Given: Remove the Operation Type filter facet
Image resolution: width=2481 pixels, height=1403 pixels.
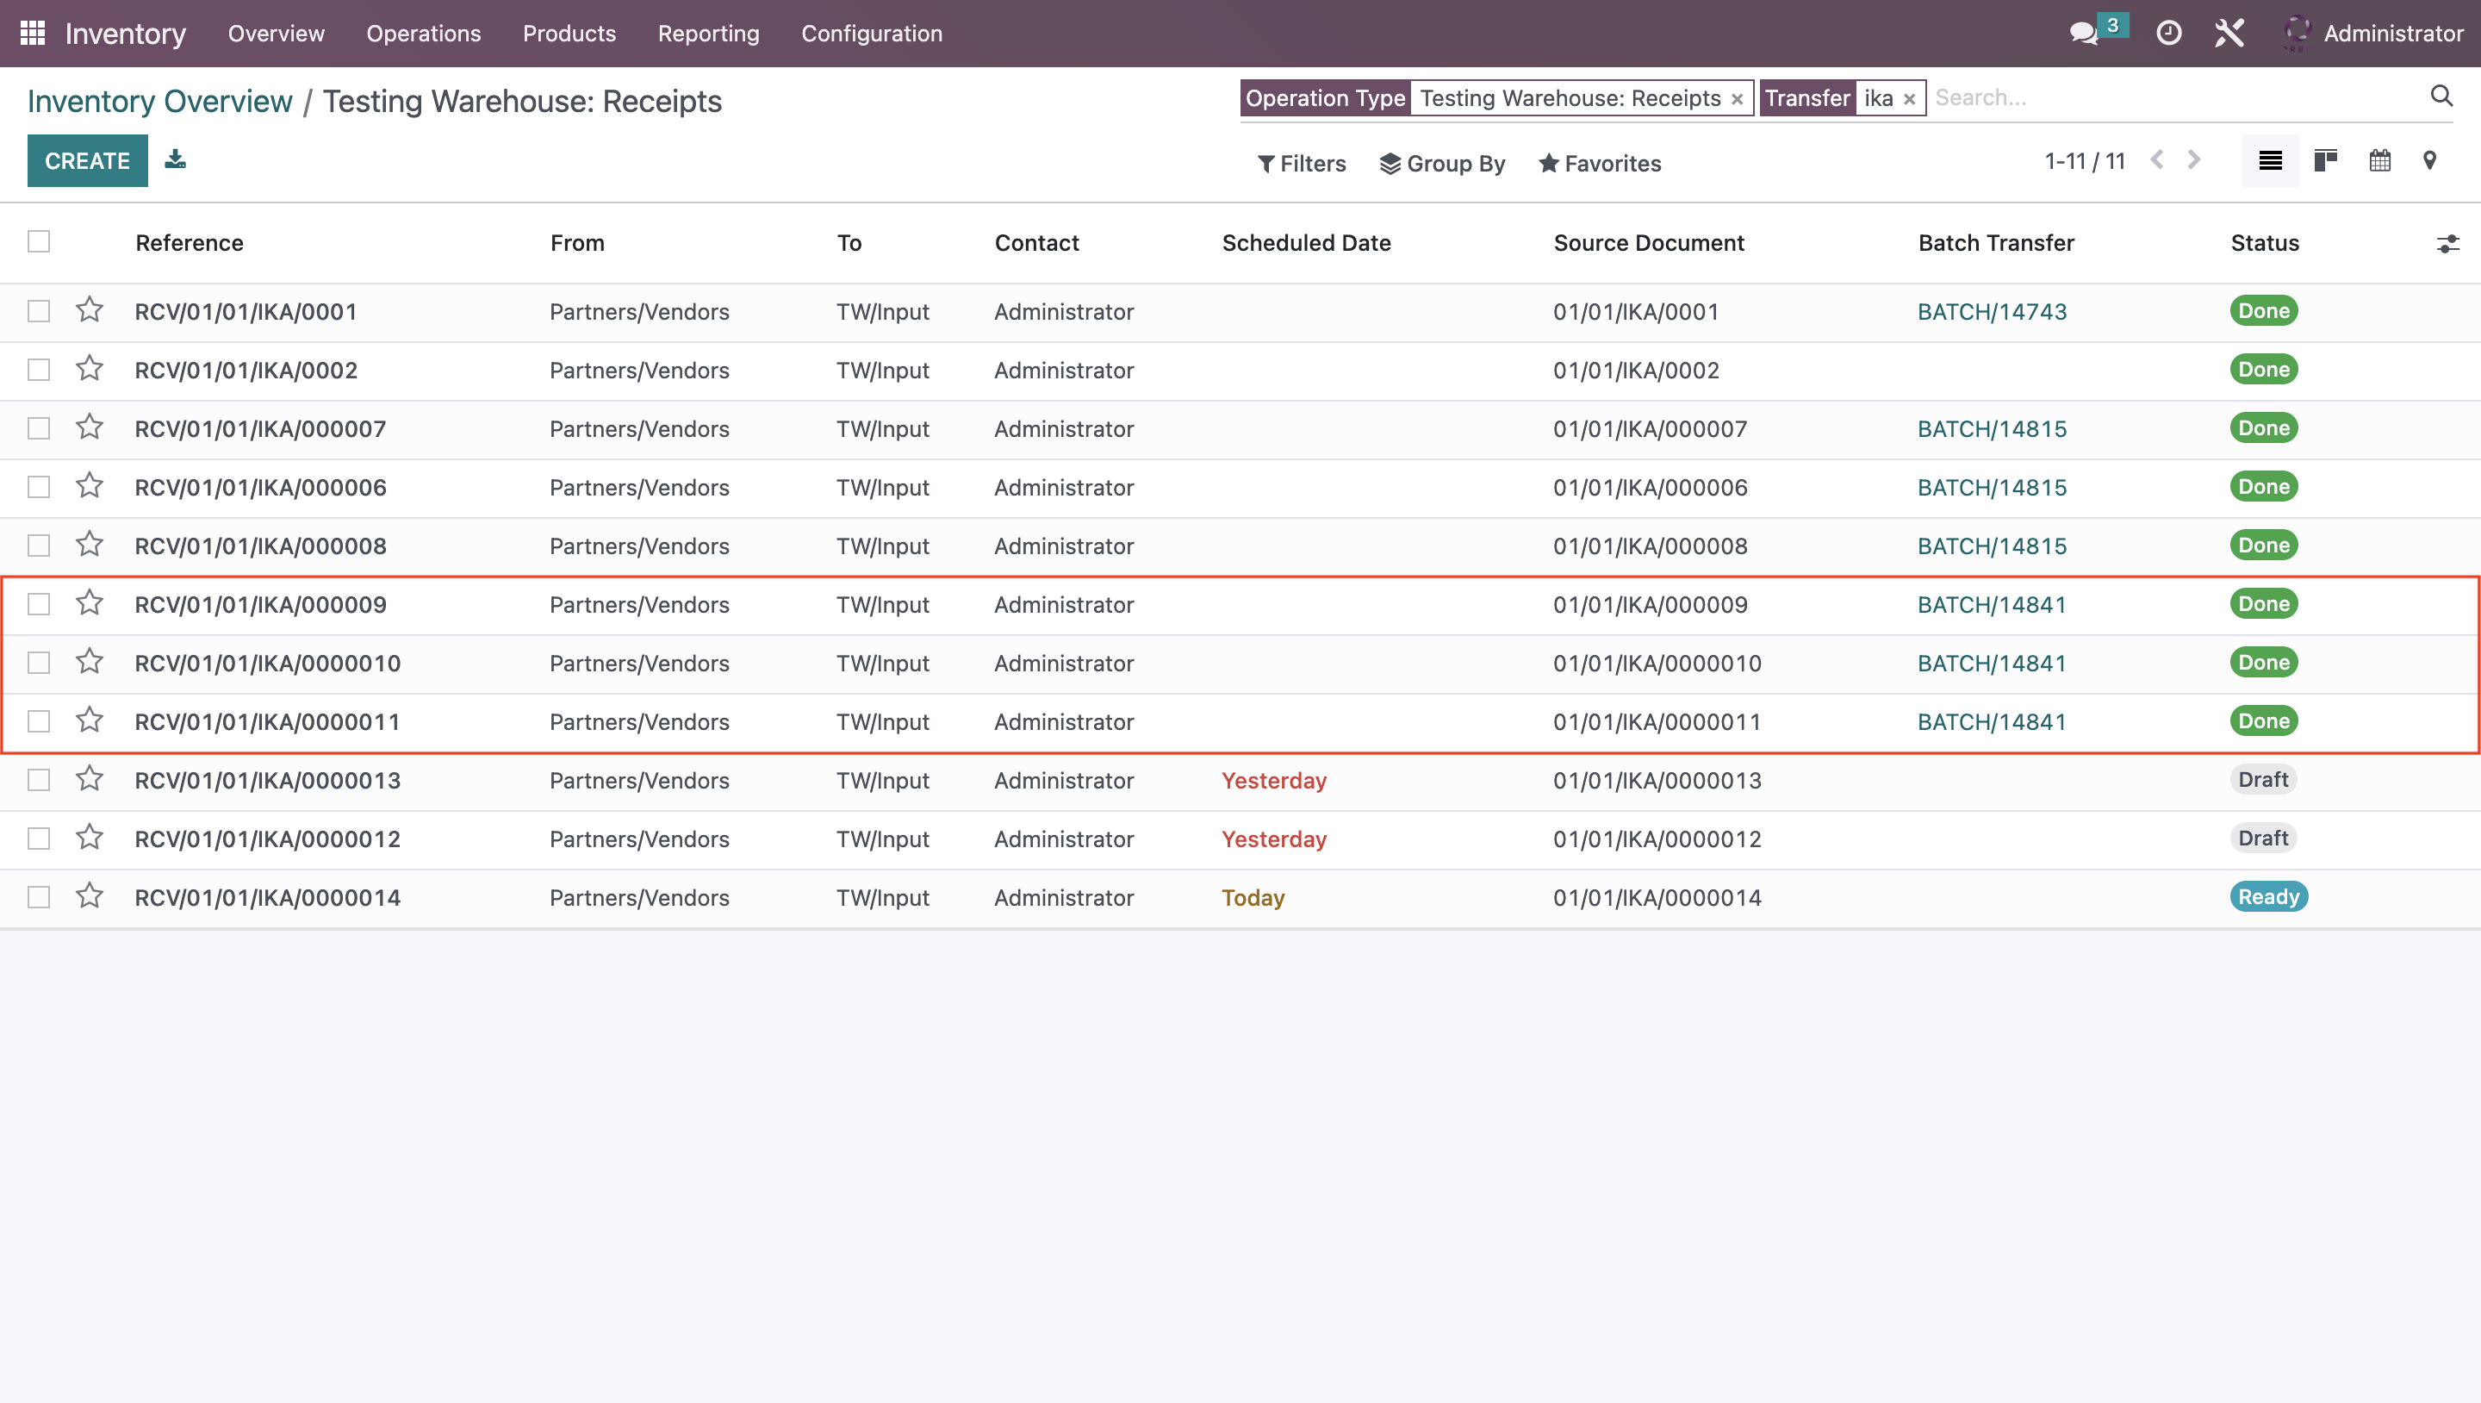Looking at the screenshot, I should point(1737,99).
